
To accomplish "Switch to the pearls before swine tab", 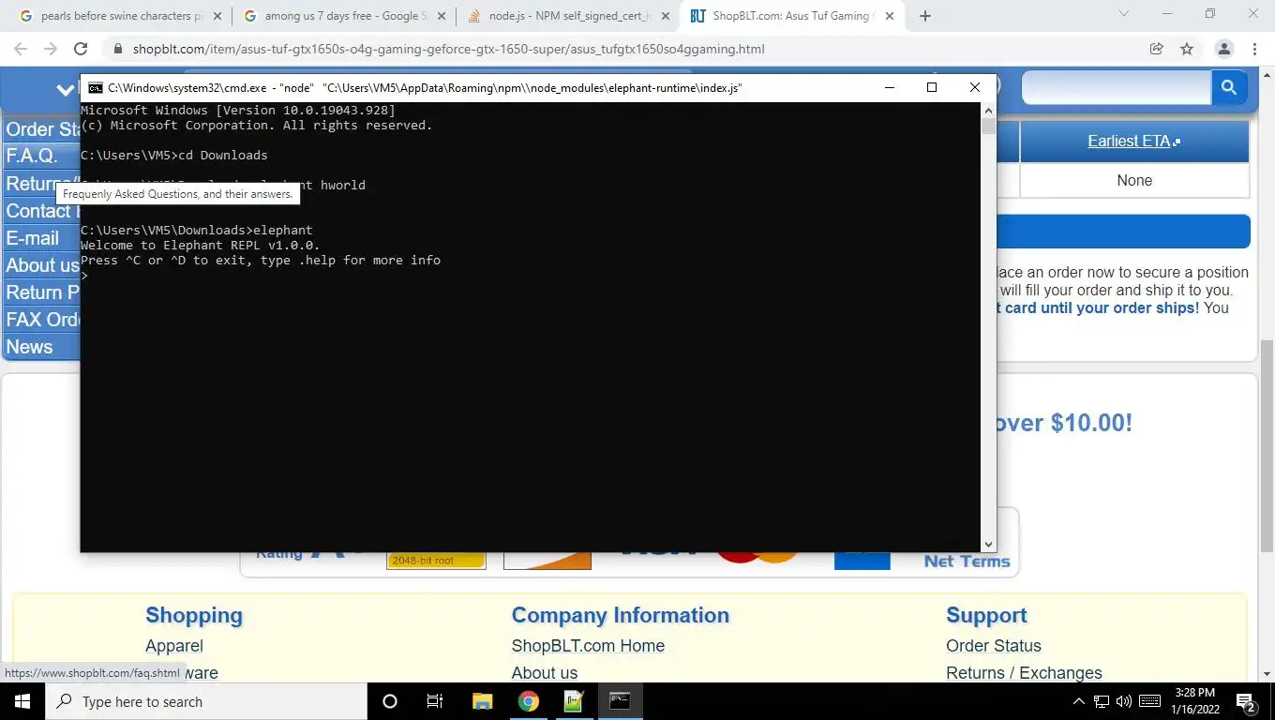I will (x=119, y=16).
